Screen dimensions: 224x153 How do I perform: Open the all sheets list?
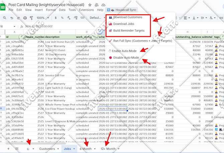(x=17, y=149)
